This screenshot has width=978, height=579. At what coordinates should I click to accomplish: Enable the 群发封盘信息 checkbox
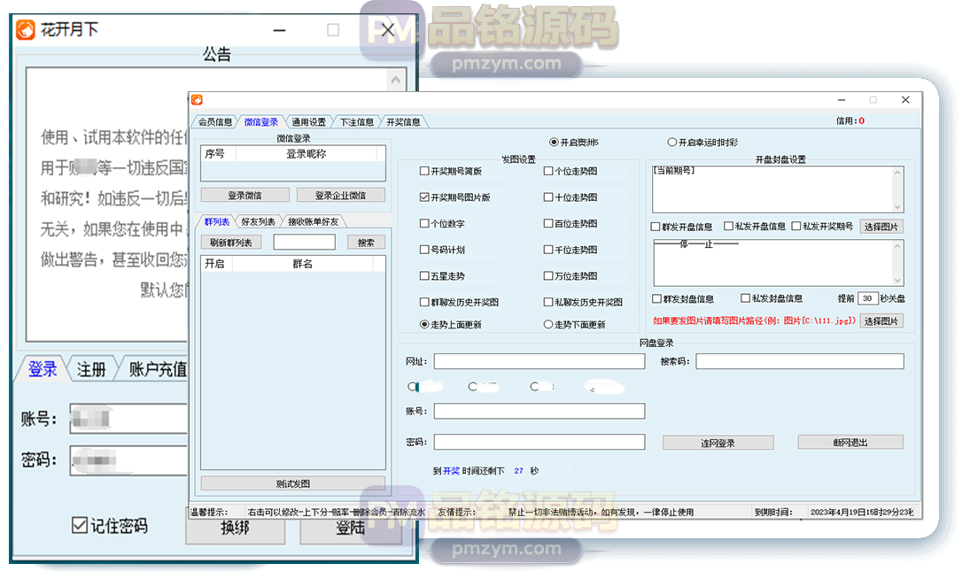click(x=656, y=298)
